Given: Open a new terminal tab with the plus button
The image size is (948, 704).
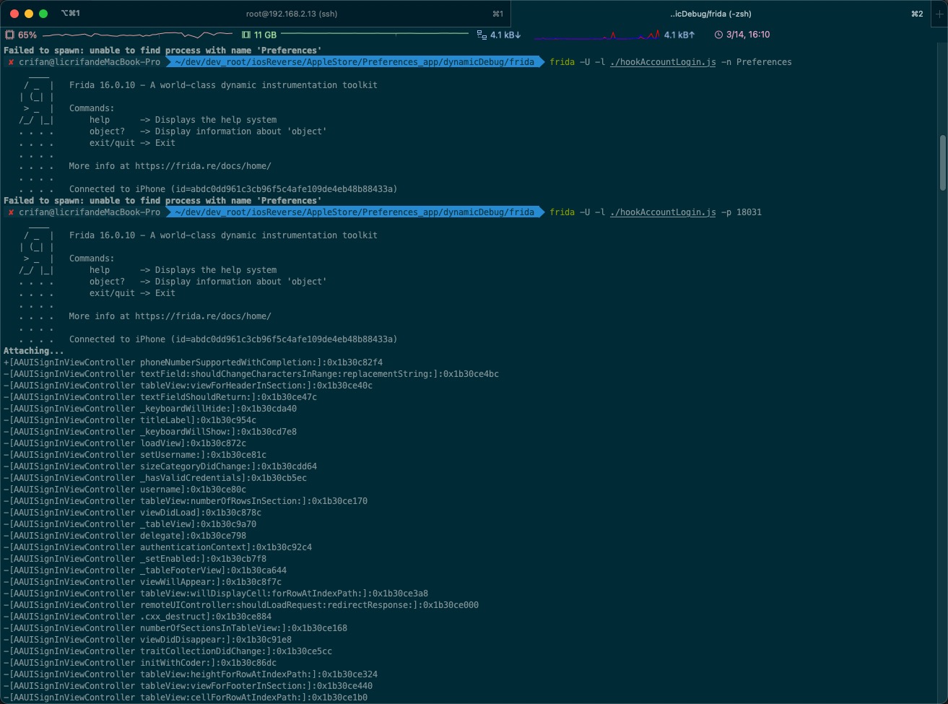Looking at the screenshot, I should 939,14.
